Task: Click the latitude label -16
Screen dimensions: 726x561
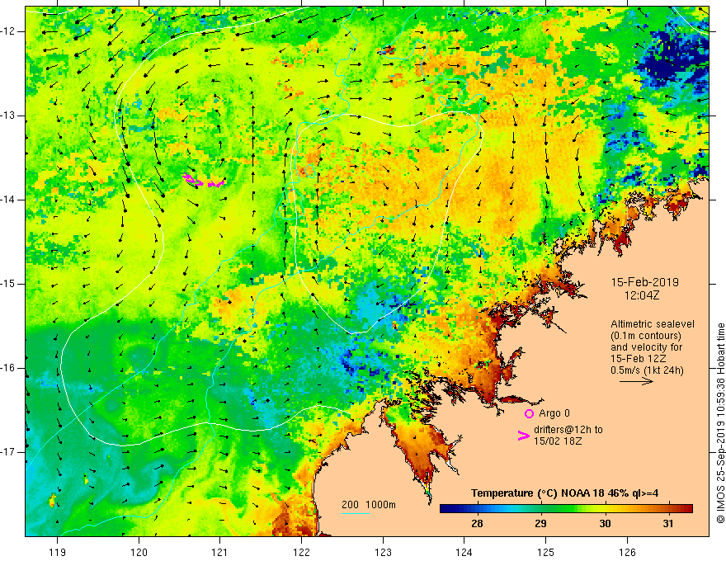Action: (9, 368)
